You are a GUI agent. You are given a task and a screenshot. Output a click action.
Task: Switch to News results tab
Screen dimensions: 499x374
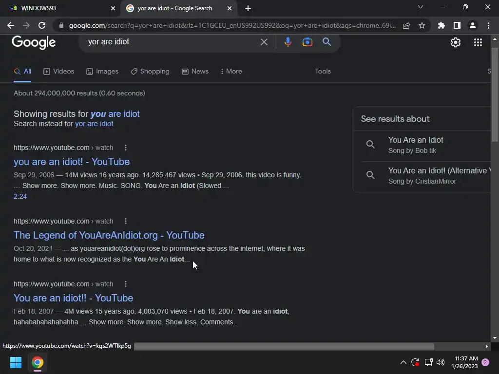click(195, 72)
